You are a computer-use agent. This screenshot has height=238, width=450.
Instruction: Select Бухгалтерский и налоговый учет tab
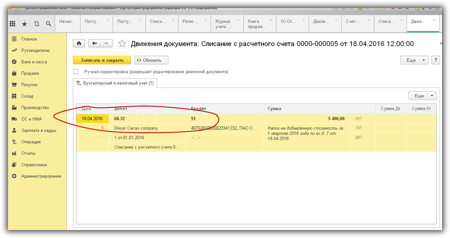pyautogui.click(x=115, y=83)
